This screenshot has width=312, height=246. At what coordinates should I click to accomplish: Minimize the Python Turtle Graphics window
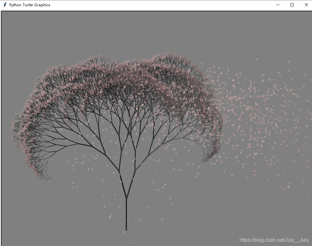[278, 5]
